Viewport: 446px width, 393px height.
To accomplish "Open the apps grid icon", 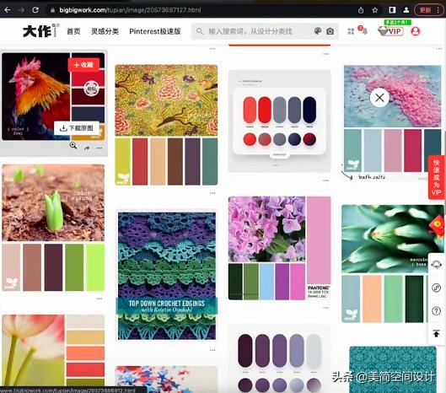I will tap(351, 31).
